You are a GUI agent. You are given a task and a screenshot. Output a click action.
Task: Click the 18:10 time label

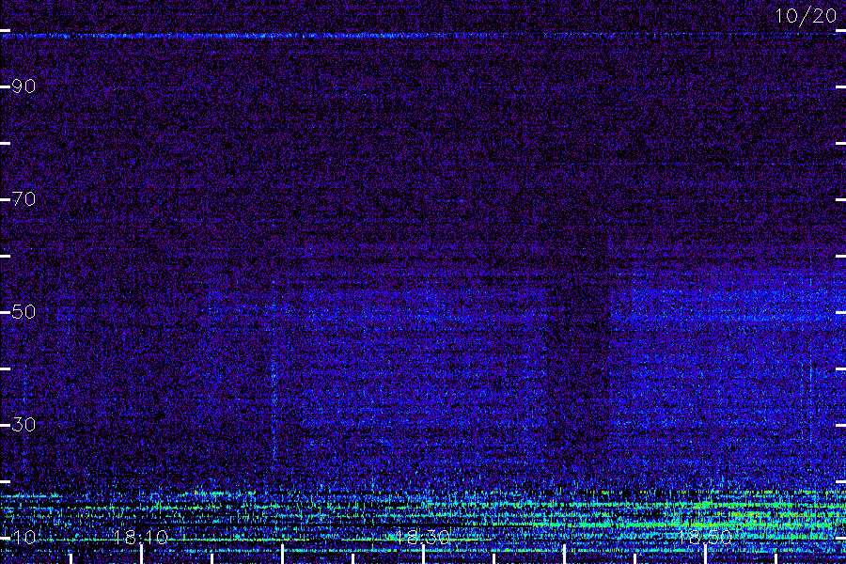pos(141,538)
